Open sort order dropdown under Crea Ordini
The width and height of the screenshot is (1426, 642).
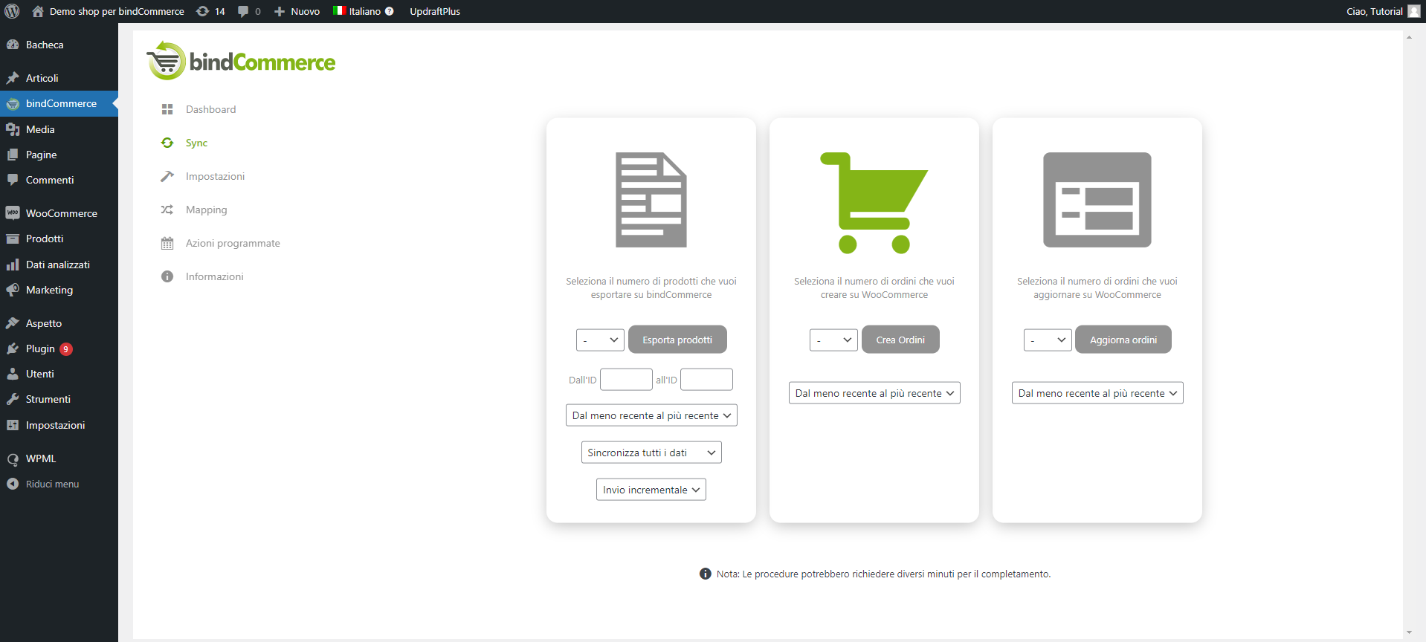coord(874,393)
